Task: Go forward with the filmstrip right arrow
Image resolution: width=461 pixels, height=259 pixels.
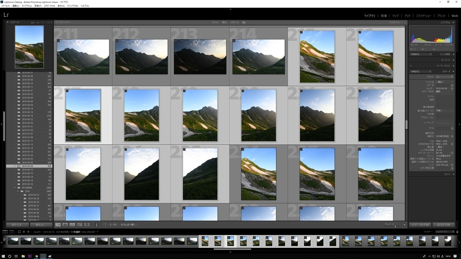Action: click(x=28, y=232)
